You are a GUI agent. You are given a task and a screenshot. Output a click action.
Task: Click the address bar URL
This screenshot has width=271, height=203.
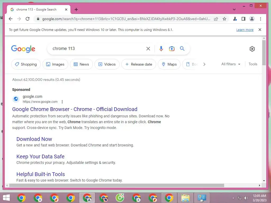tap(126, 19)
